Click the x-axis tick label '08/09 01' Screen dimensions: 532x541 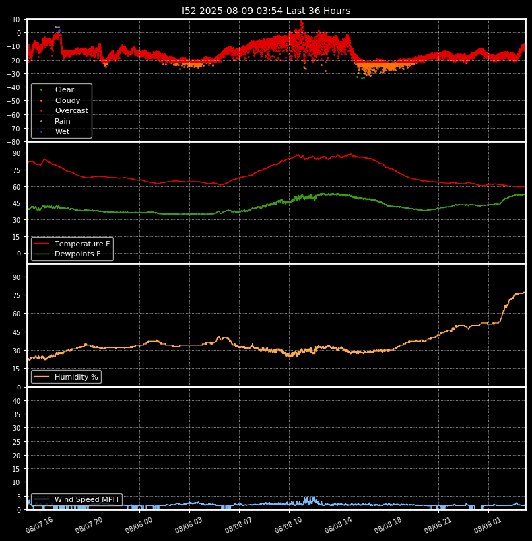coord(488,525)
